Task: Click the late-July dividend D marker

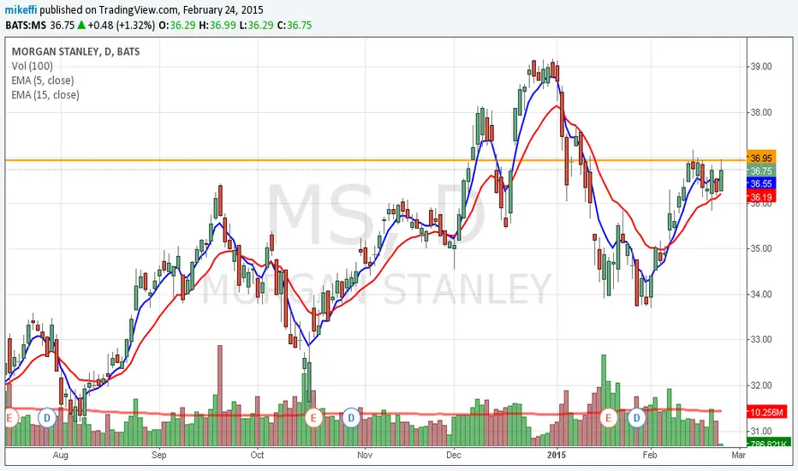Action: [47, 418]
